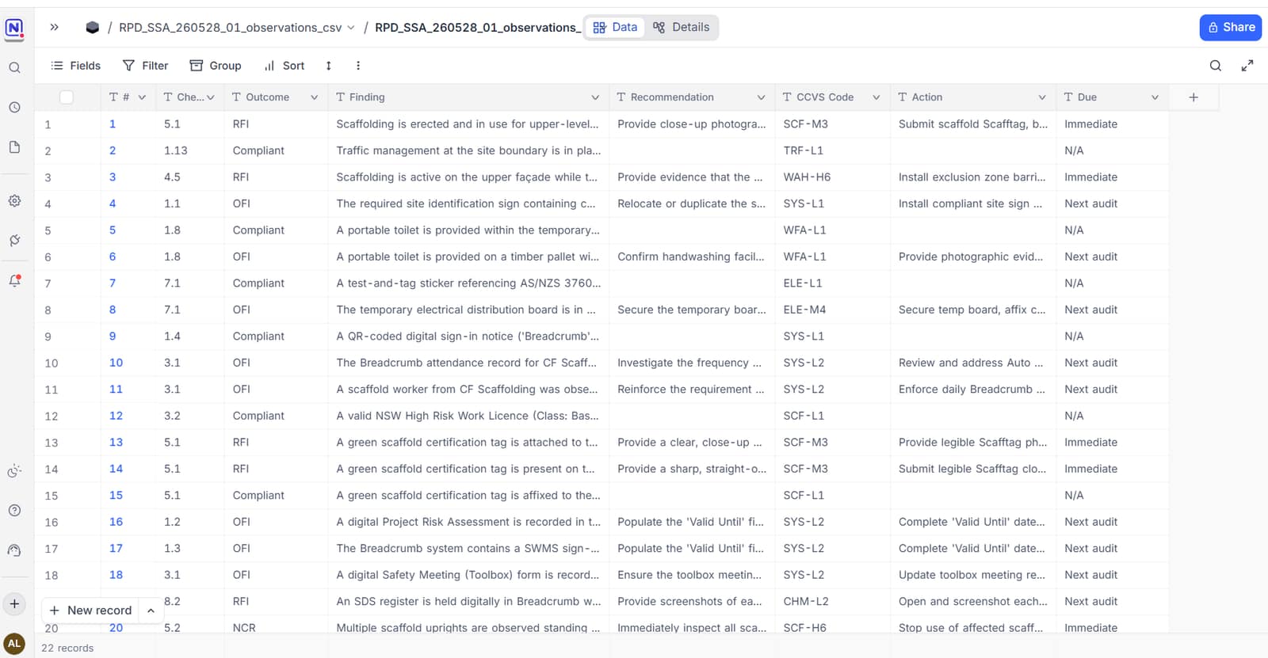Open the Sort menu
Viewport: 1268px width, 658px height.
tap(285, 66)
